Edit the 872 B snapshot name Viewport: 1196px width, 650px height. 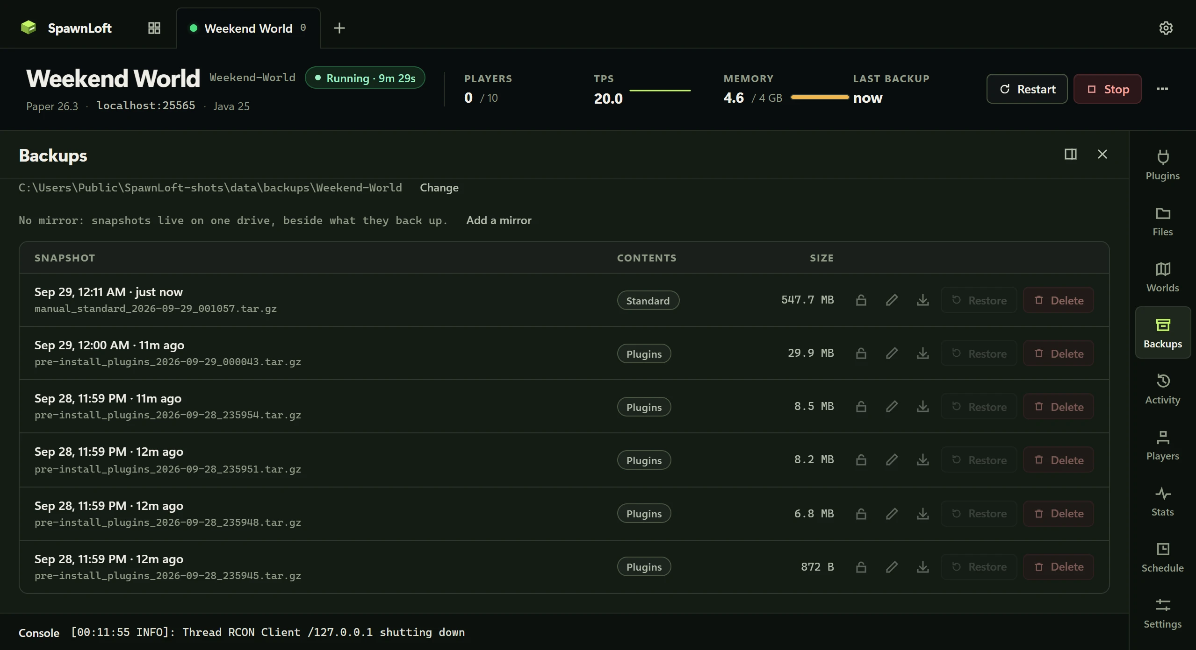[x=892, y=567]
